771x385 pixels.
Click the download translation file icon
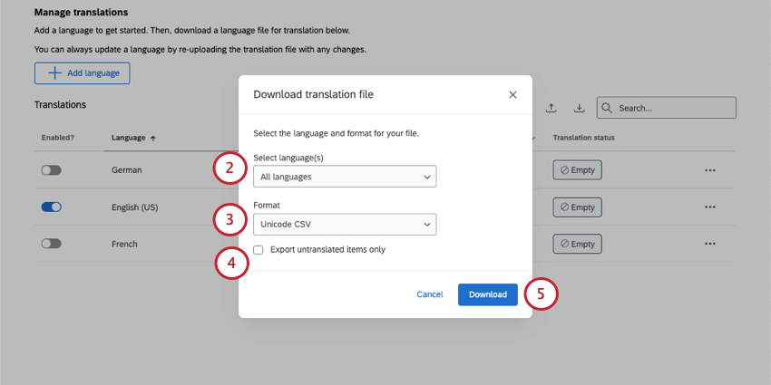coord(579,108)
